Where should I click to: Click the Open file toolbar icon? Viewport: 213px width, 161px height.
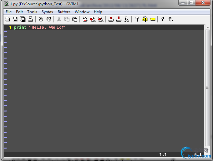7,19
